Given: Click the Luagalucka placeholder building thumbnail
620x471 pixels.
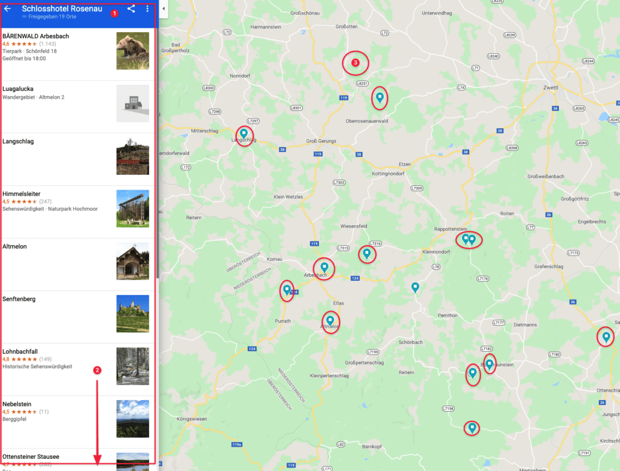Looking at the screenshot, I should (x=133, y=103).
